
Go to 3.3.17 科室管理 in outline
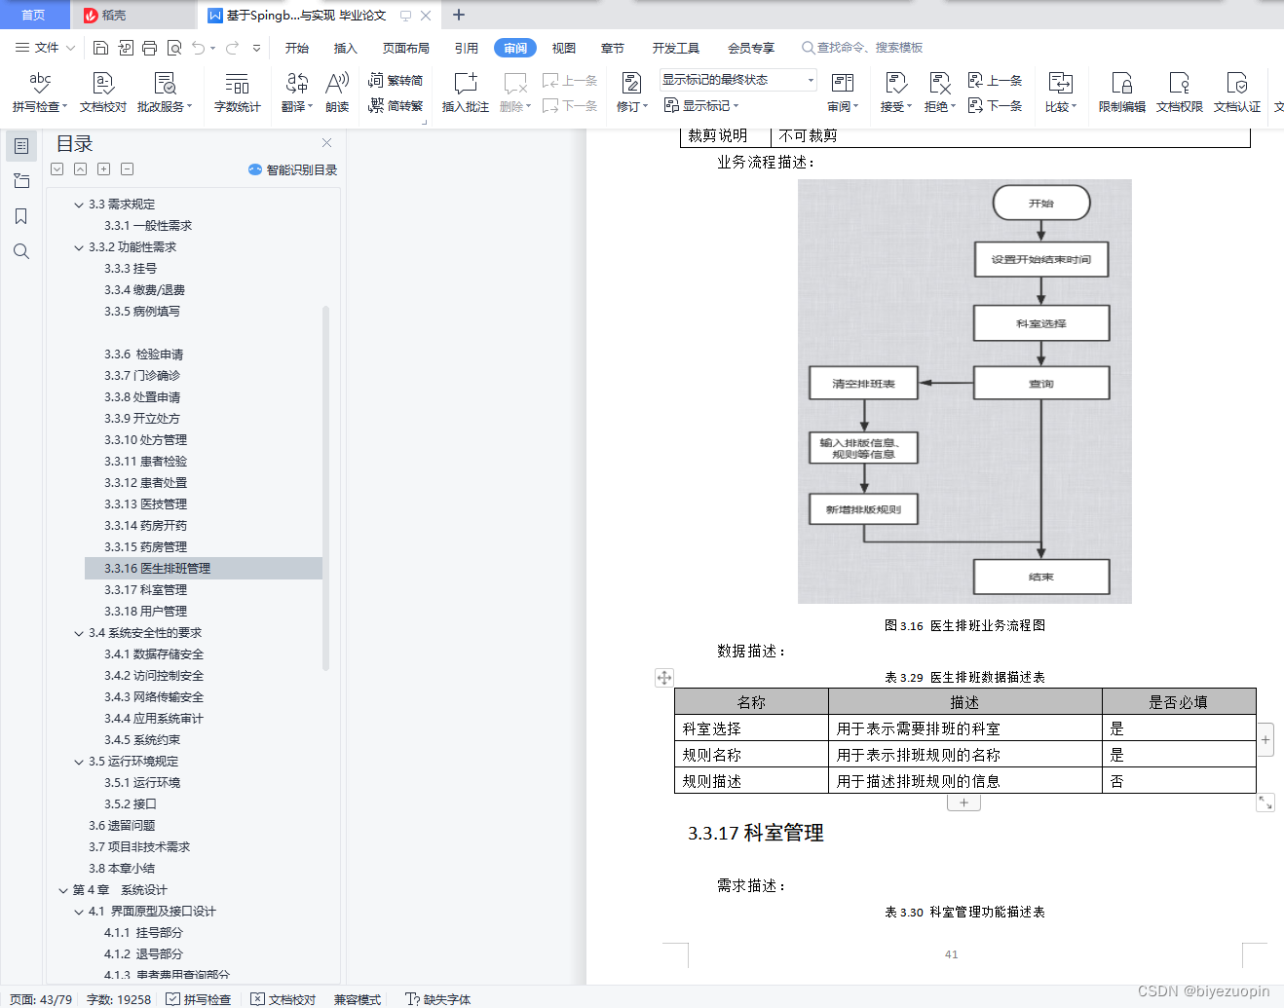click(x=145, y=590)
